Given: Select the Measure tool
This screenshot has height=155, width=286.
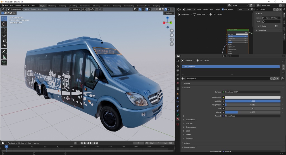Looking at the screenshot, I should point(4,57).
